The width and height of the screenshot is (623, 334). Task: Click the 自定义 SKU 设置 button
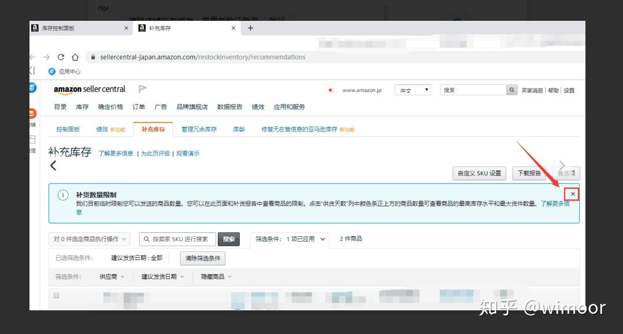click(x=479, y=173)
